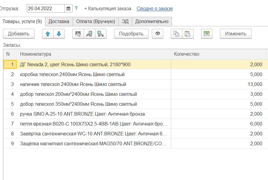Toggle the eye visibility button
The width and height of the screenshot is (268, 180).
pos(158,34)
